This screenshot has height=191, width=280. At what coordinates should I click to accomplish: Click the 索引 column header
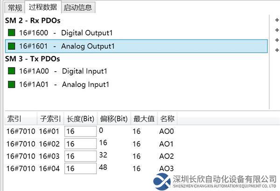(14, 118)
